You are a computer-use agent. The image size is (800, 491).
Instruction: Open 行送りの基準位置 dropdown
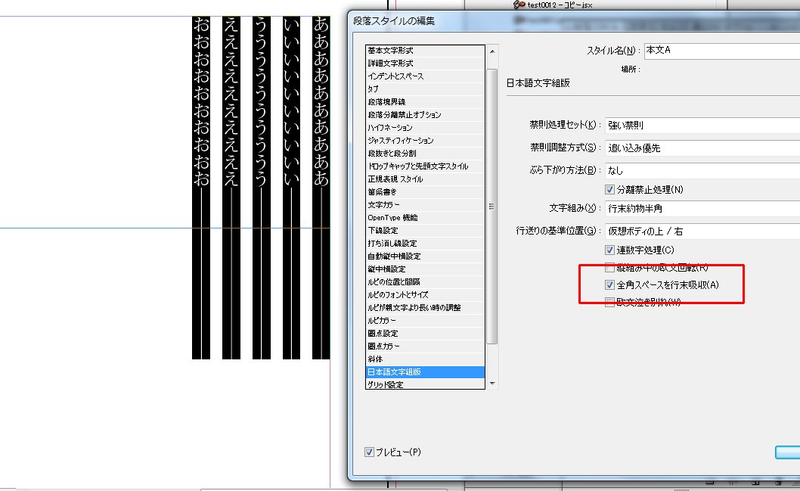click(x=702, y=232)
